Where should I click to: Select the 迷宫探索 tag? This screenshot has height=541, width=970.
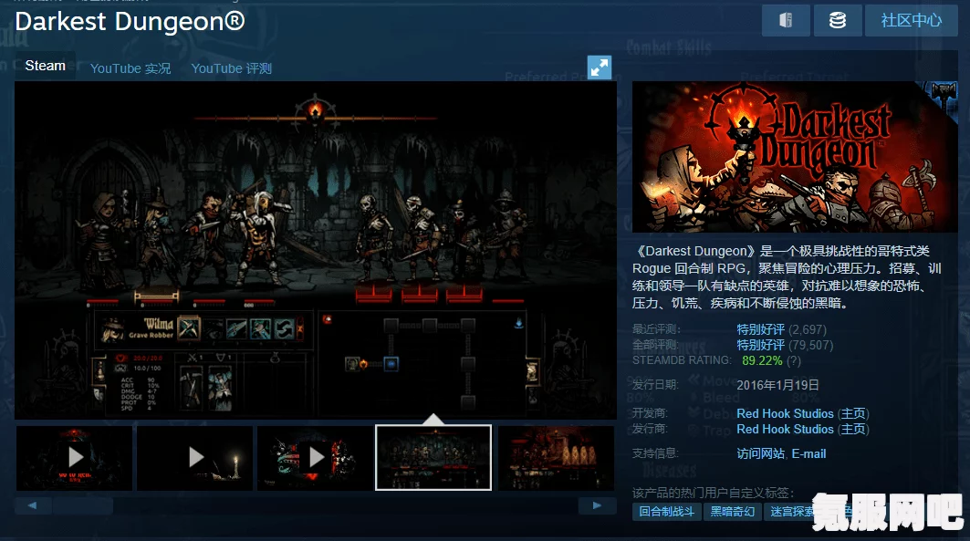coord(792,512)
